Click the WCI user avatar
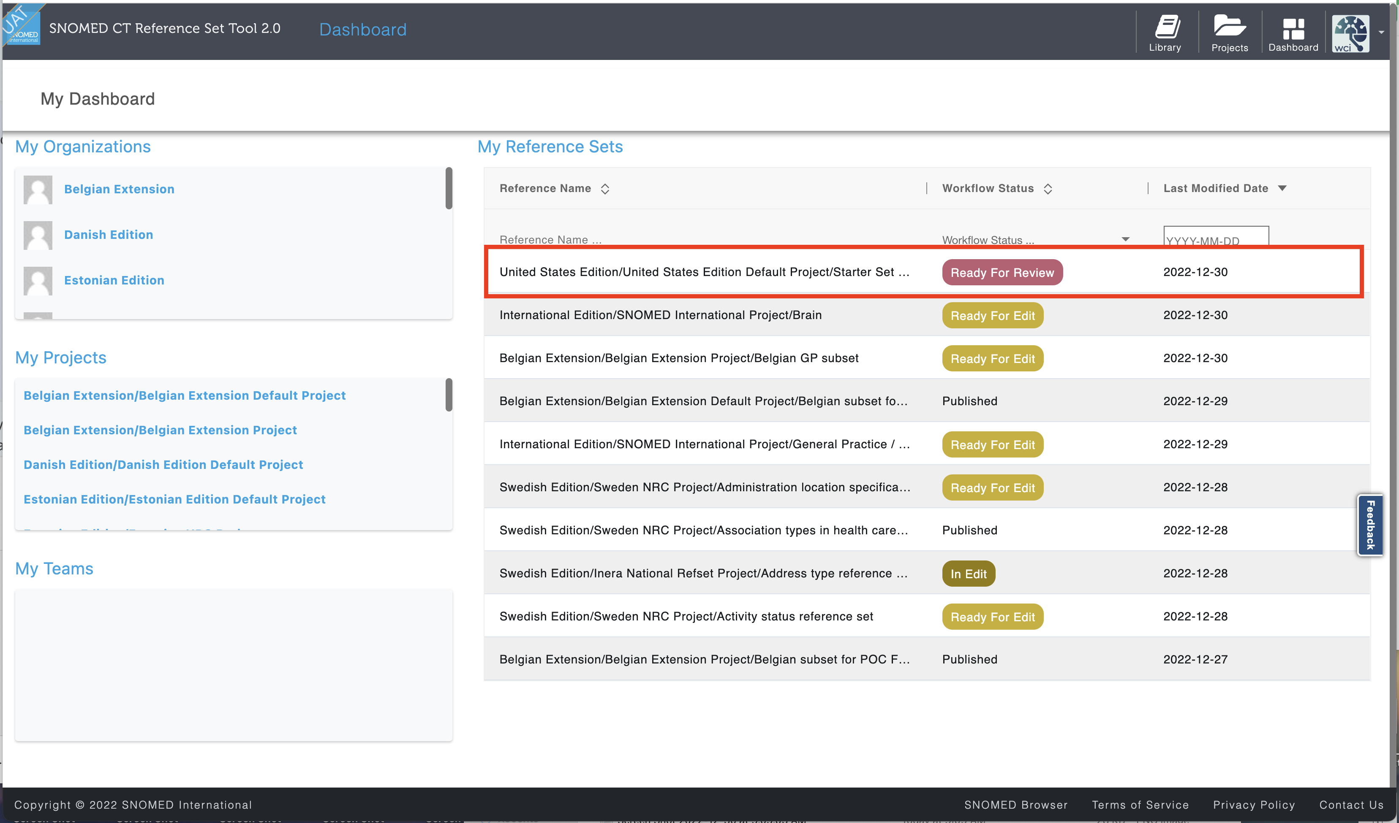This screenshot has width=1399, height=823. 1351,34
